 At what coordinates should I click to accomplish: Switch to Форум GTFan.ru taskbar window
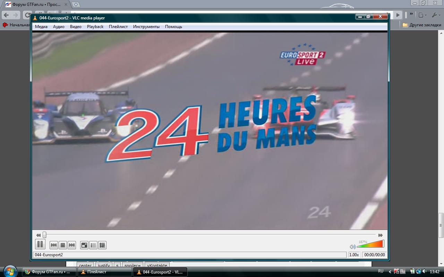coord(50,272)
